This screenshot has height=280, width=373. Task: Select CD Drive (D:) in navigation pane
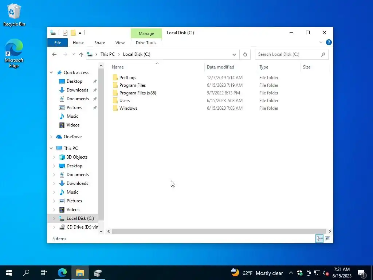[x=82, y=227]
